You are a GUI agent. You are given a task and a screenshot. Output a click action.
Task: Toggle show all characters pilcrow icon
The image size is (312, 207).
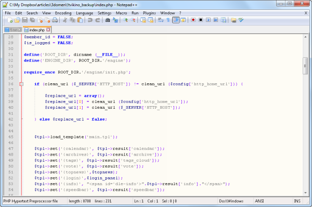pos(168,20)
